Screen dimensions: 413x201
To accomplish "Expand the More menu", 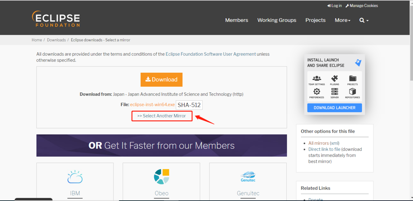I will [342, 20].
